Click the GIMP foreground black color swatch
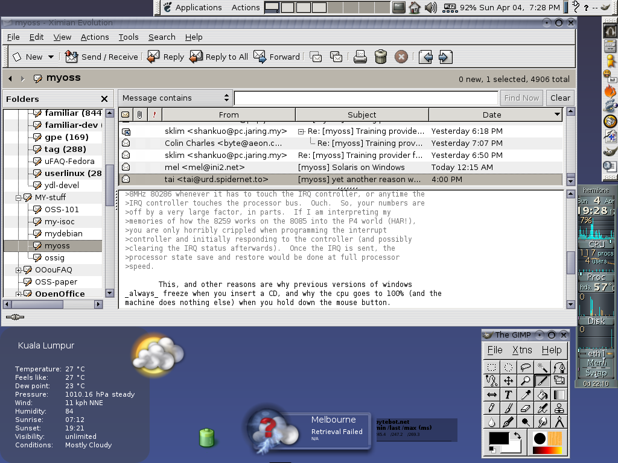618x463 pixels. (x=499, y=439)
